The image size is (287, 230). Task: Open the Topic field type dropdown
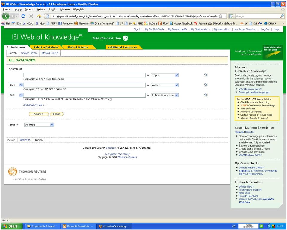click(165, 75)
